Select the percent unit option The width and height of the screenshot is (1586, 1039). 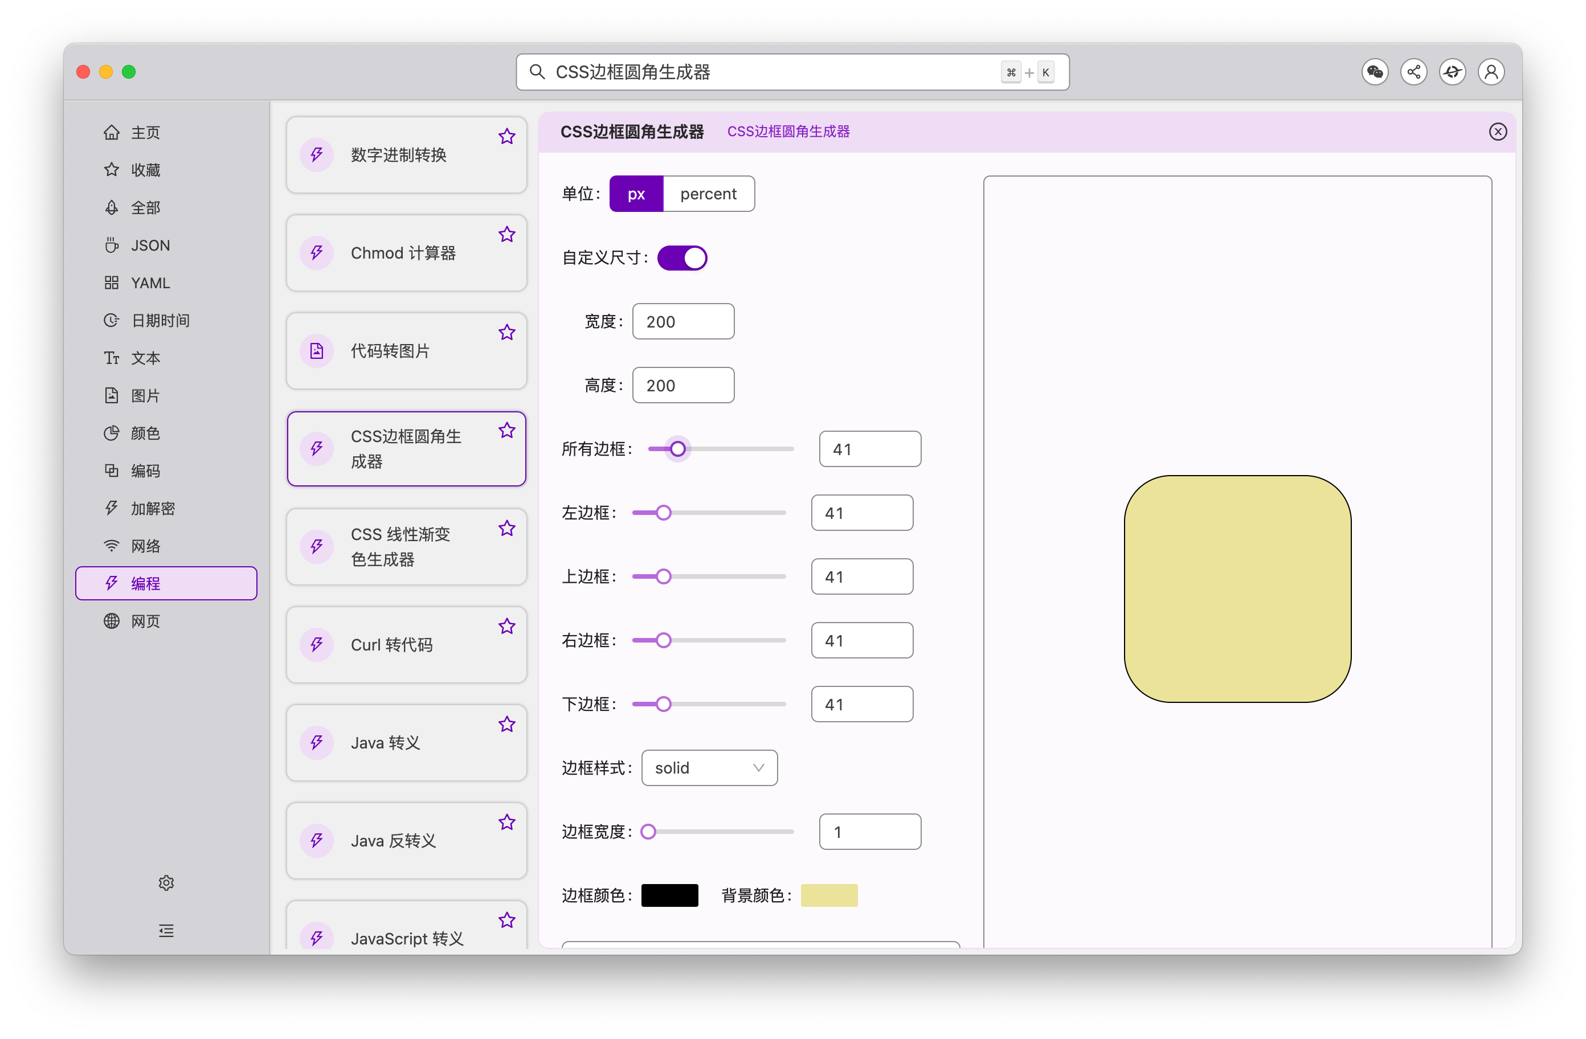click(708, 194)
